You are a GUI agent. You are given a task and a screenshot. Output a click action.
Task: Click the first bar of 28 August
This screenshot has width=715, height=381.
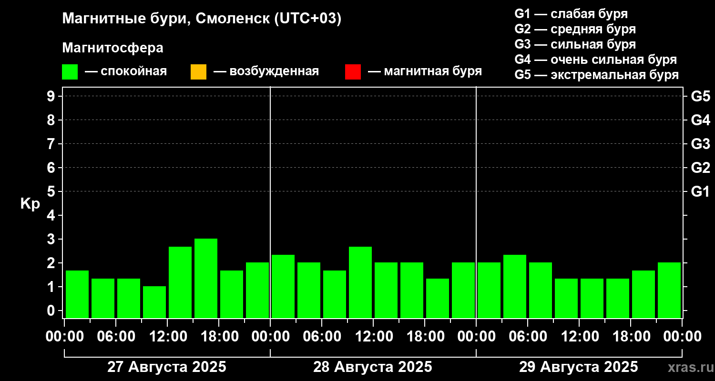pyautogui.click(x=283, y=286)
